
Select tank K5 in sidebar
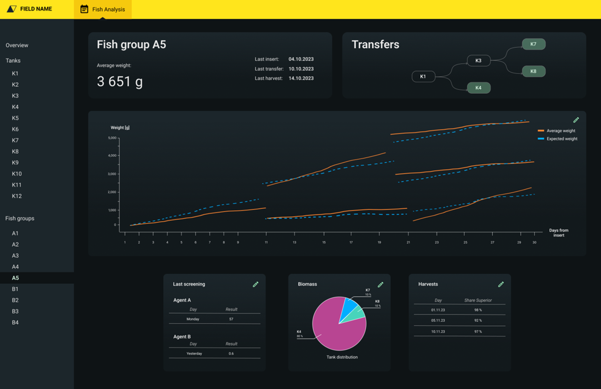click(15, 118)
